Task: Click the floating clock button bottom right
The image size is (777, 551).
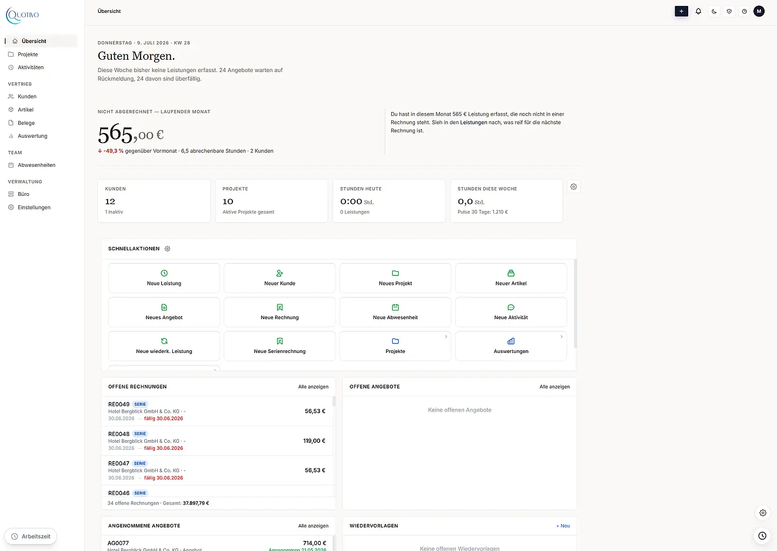Action: (x=762, y=535)
